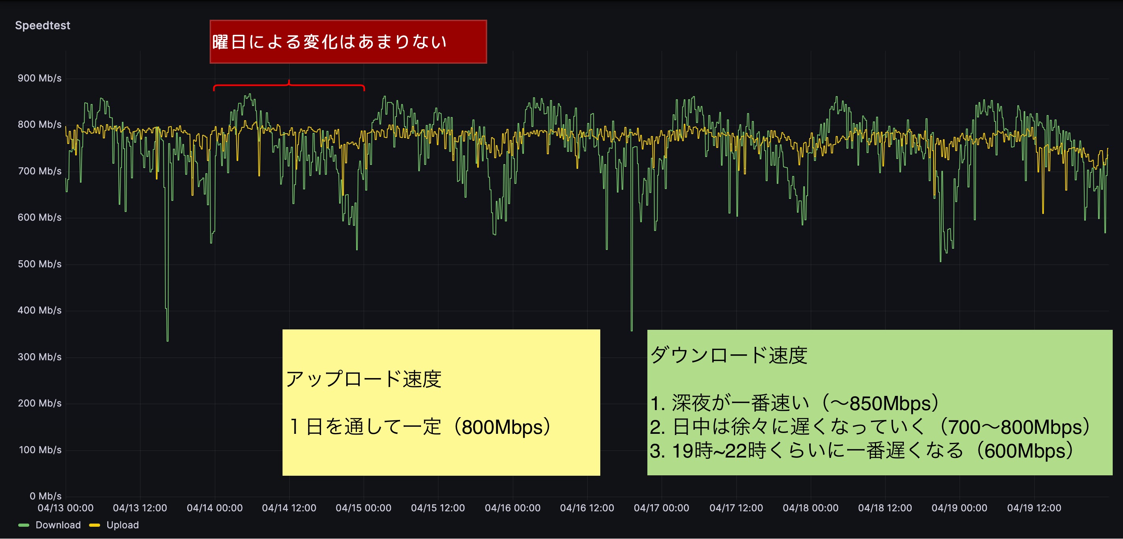The image size is (1123, 539).
Task: Click the 04/14 12:00 time label
Action: coord(289,508)
